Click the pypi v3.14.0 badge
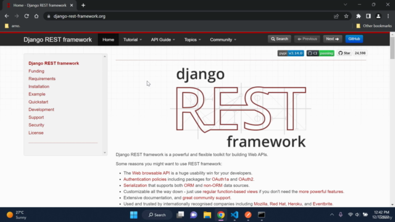The height and width of the screenshot is (222, 395). [x=291, y=53]
